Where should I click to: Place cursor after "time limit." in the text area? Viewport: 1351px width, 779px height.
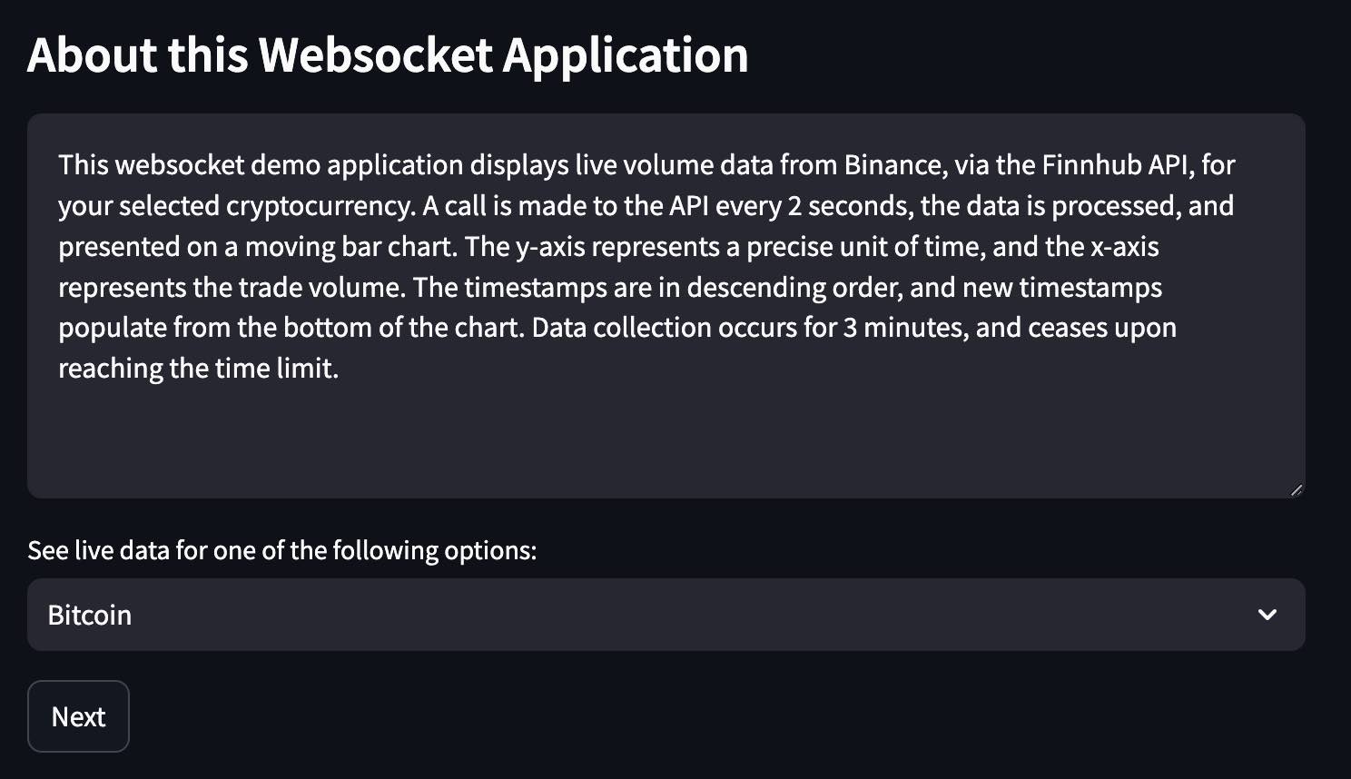tap(340, 369)
